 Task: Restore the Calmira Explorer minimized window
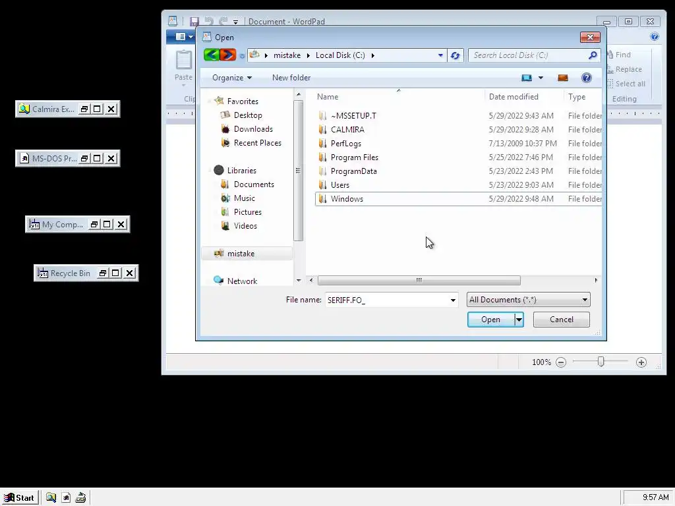click(x=84, y=109)
